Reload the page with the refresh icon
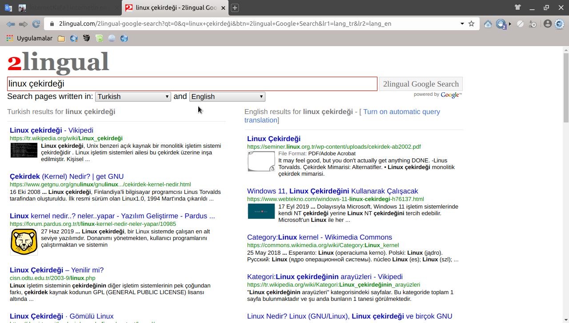Screen dimensions: 569x323 (x=36, y=24)
